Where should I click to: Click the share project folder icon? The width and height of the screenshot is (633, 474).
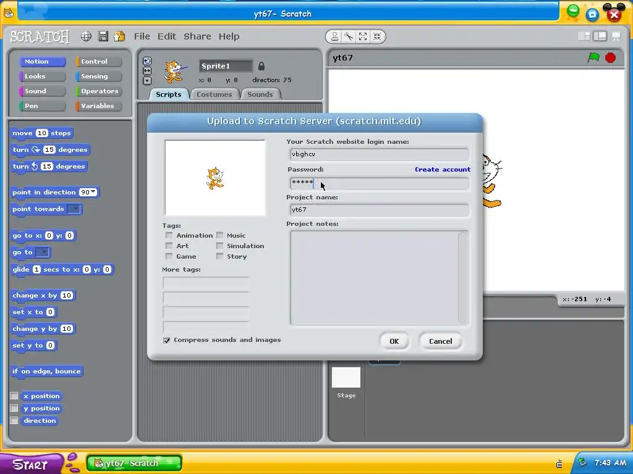119,36
